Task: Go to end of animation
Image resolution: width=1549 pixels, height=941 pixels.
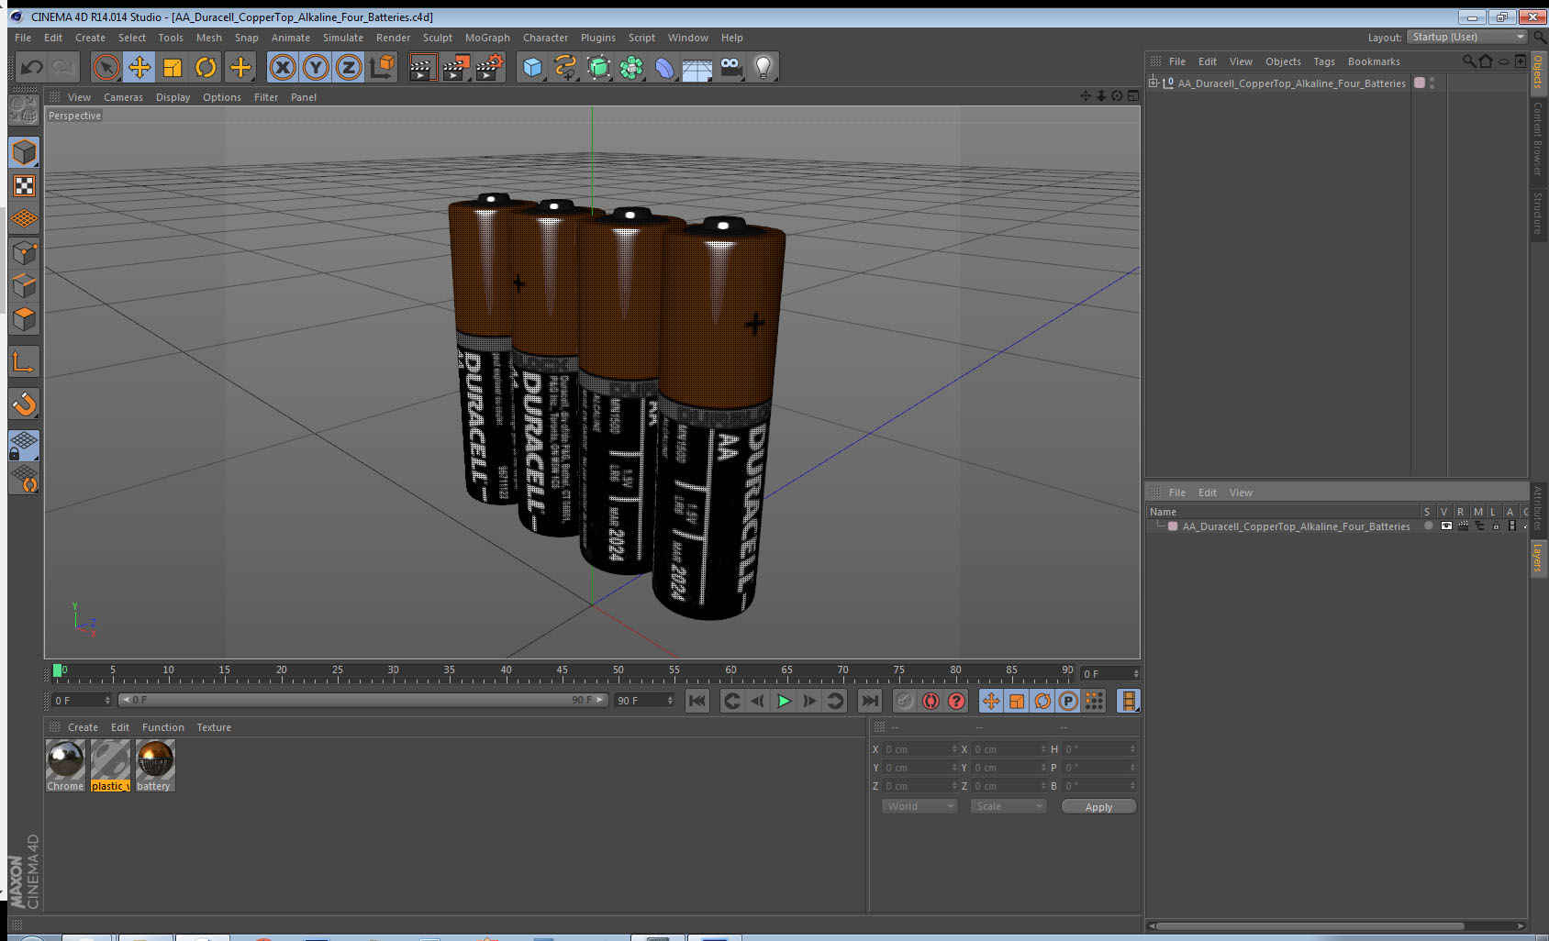Action: pyautogui.click(x=869, y=701)
